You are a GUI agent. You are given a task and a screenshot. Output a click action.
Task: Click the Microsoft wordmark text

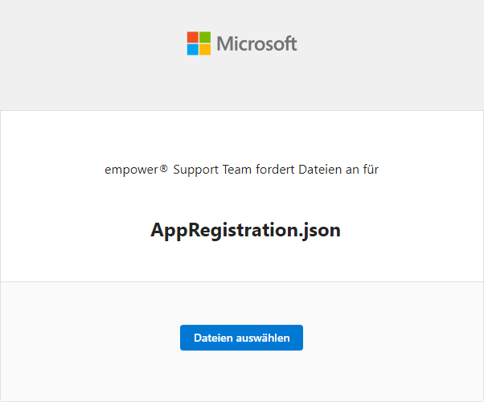pos(256,43)
